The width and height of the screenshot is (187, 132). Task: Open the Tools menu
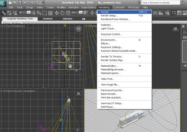tap(20, 7)
